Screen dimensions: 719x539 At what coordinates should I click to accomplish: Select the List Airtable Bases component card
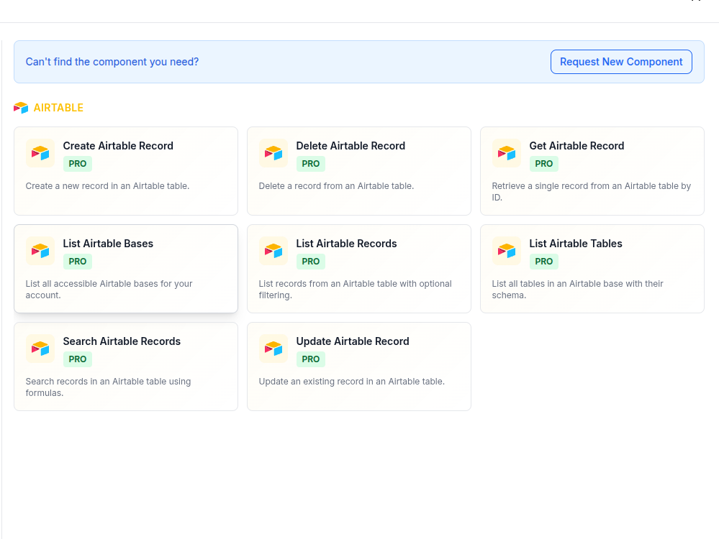(x=125, y=269)
